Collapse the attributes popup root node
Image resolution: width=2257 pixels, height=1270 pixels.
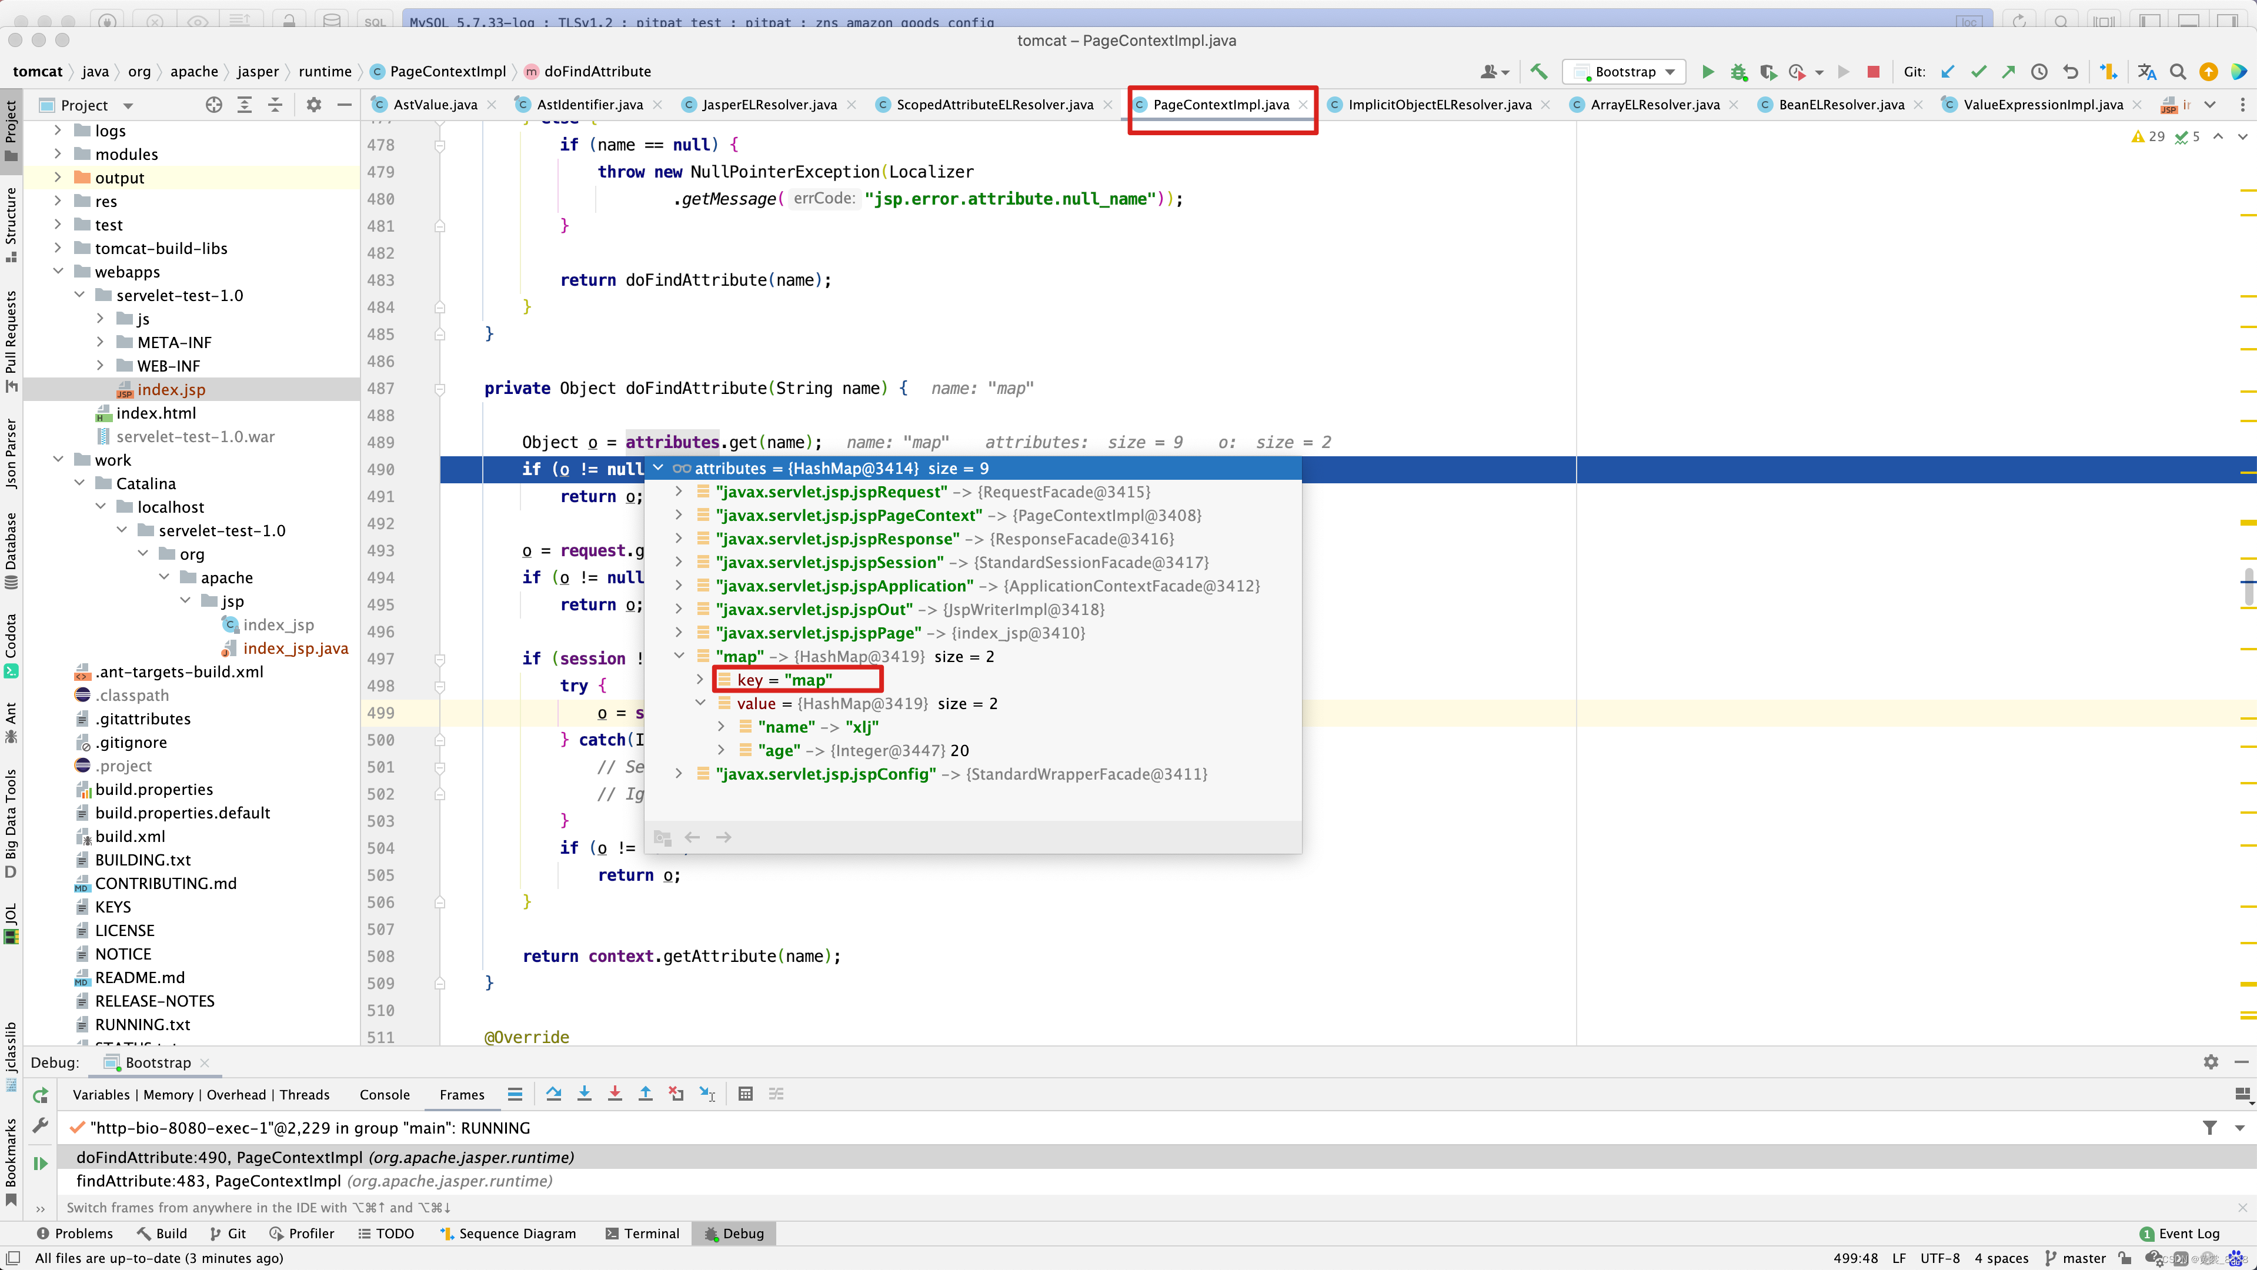point(658,467)
